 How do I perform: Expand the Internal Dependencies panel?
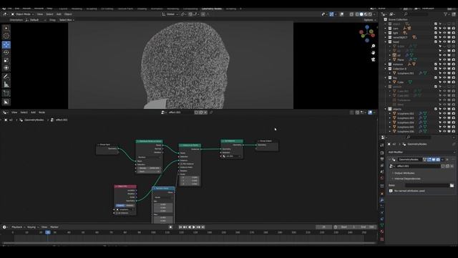tap(407, 178)
